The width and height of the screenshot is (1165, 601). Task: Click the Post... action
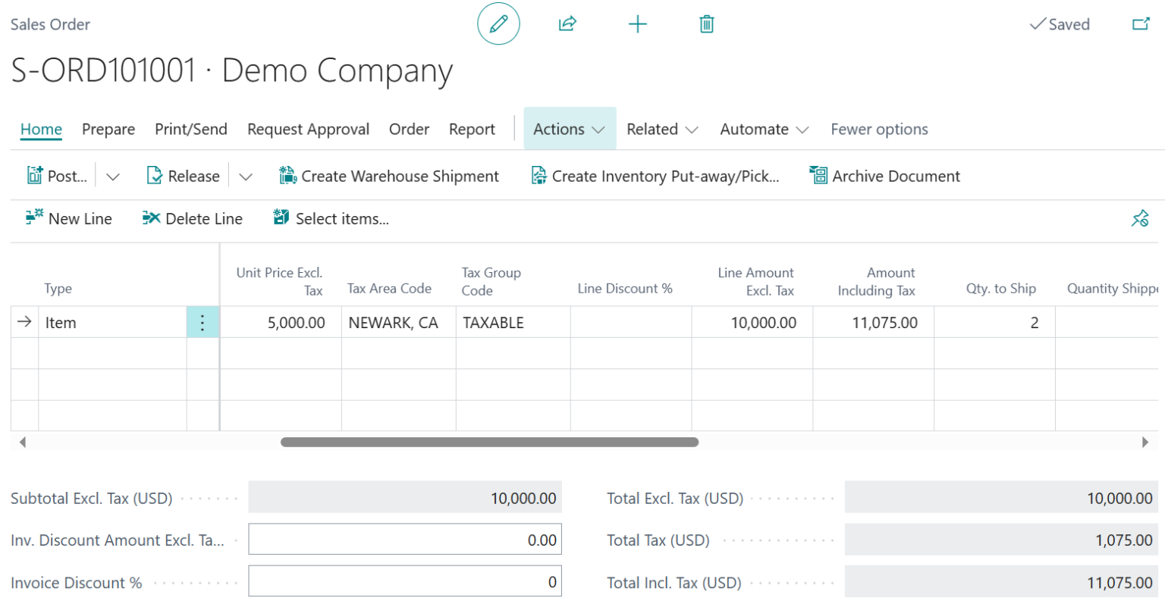point(57,176)
